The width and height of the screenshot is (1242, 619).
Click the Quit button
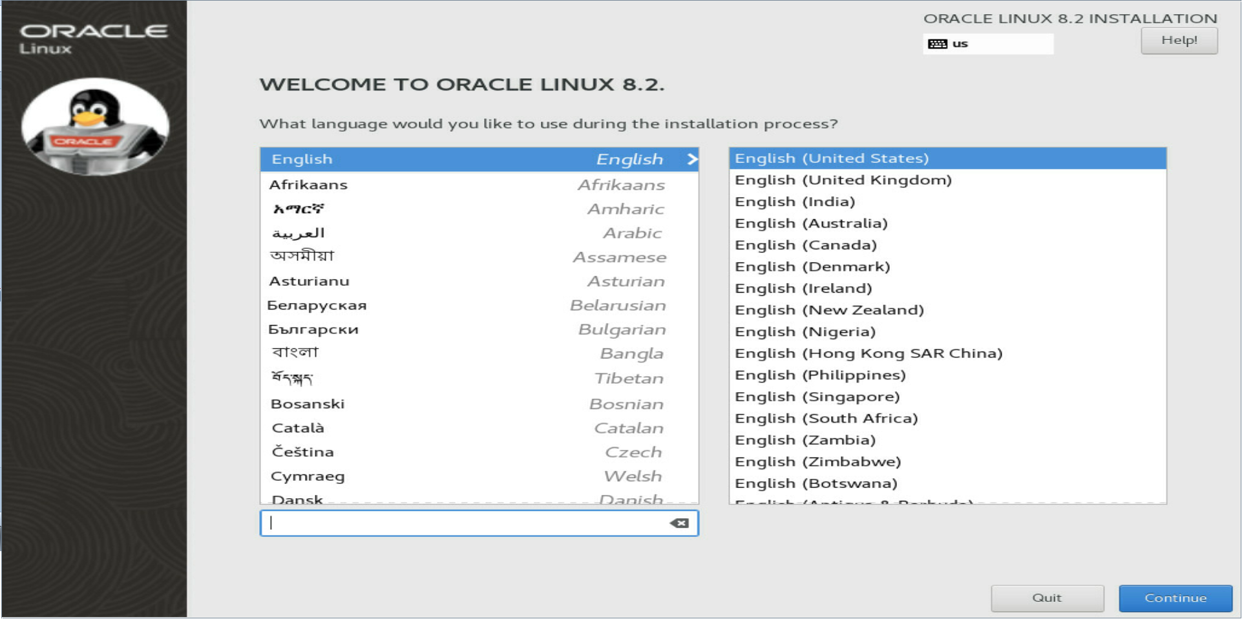coord(1047,598)
